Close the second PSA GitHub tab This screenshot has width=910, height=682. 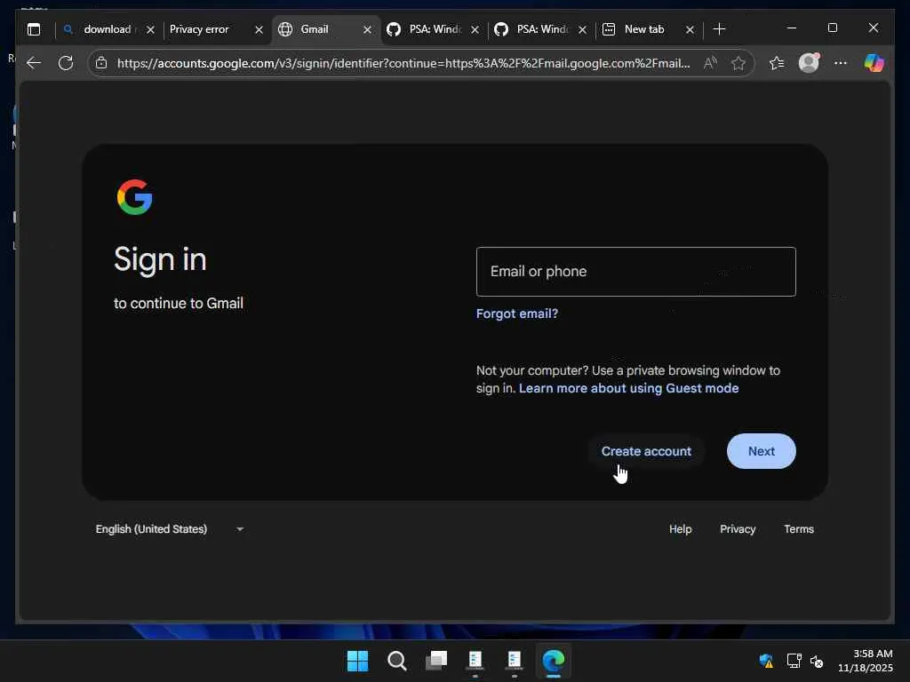583,29
